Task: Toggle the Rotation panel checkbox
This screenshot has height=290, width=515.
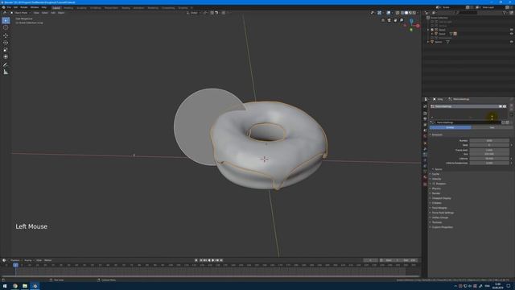Action: (434, 184)
